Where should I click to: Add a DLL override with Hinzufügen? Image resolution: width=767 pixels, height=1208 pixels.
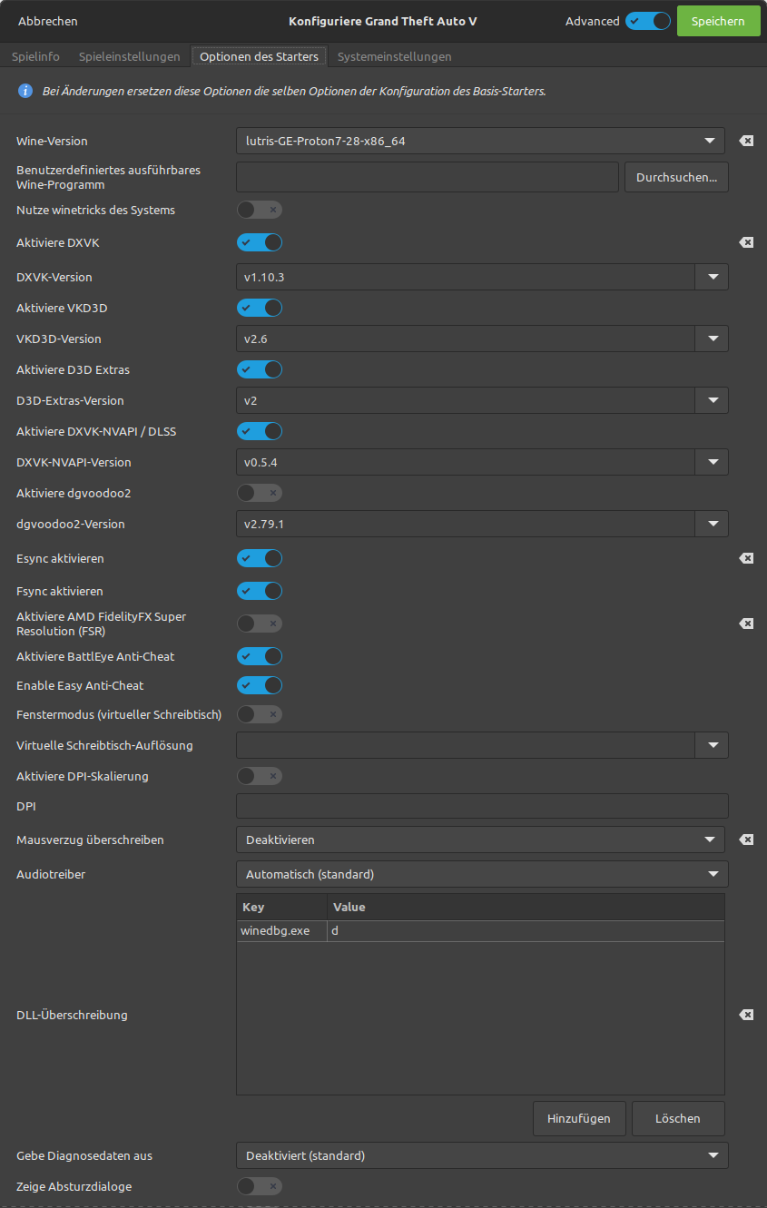click(x=579, y=1118)
